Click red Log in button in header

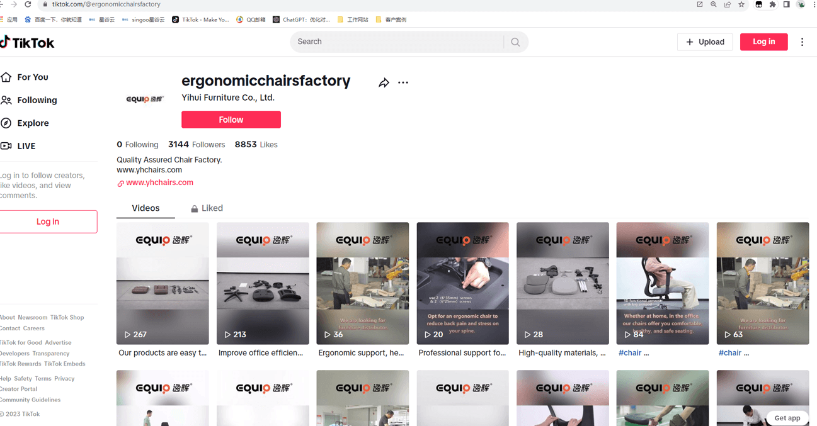[763, 42]
